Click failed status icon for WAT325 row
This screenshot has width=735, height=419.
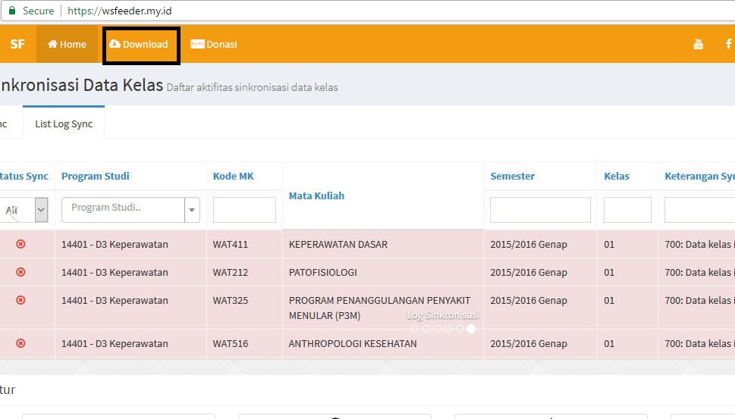click(20, 300)
